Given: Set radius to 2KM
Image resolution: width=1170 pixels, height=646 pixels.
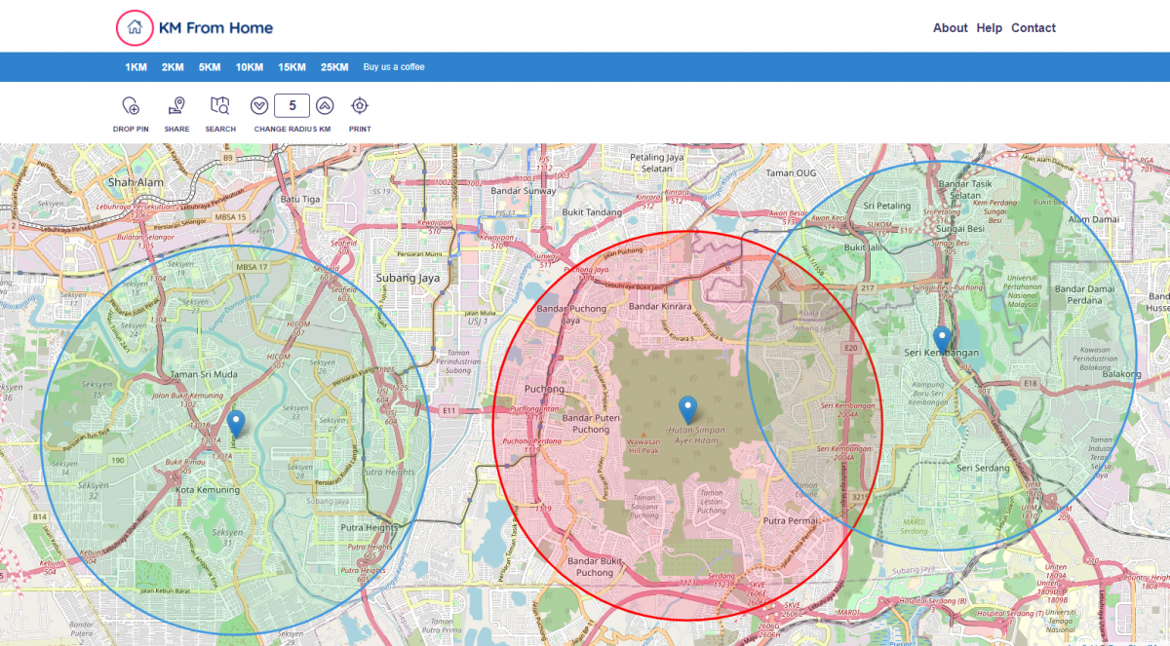Looking at the screenshot, I should 173,67.
